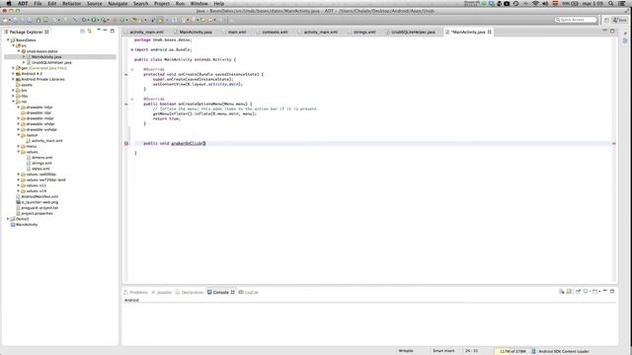Image resolution: width=632 pixels, height=355 pixels.
Task: Minimize the Package Explorer view
Action: 105,31
